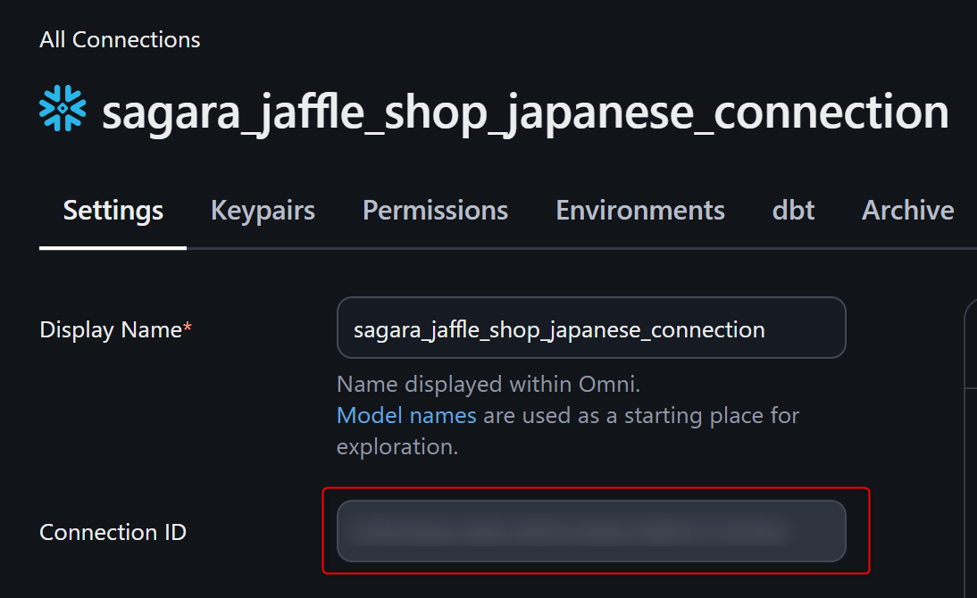977x598 pixels.
Task: Follow the Model names link
Action: [x=406, y=415]
